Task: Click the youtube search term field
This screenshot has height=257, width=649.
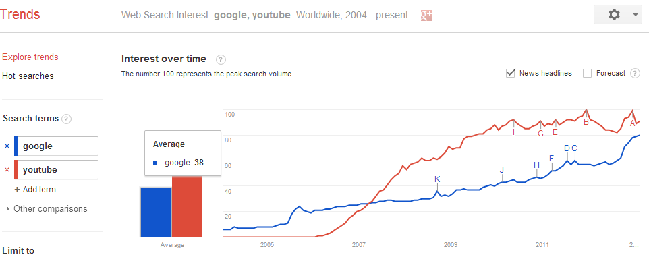Action: (56, 170)
